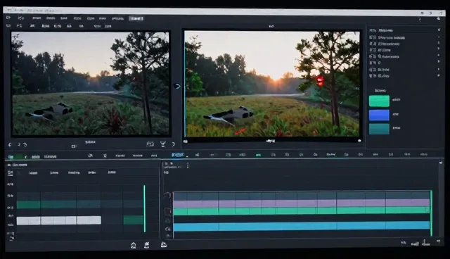Select the green color swatch in right panel
Image resolution: width=450 pixels, height=259 pixels.
(379, 101)
